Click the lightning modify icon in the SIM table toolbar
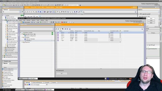 pyautogui.click(x=61, y=29)
